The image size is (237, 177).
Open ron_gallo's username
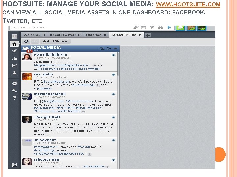(x=43, y=74)
